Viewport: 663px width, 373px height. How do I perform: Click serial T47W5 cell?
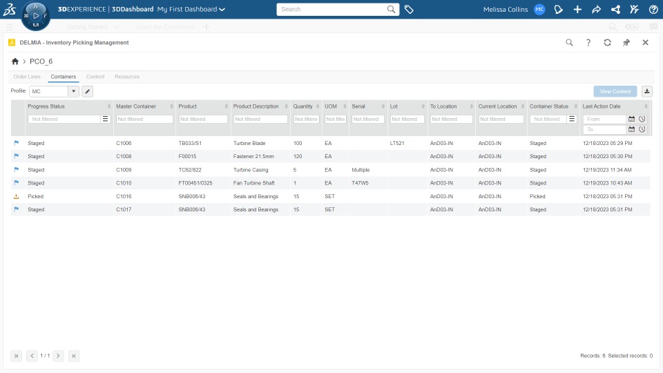(x=361, y=183)
